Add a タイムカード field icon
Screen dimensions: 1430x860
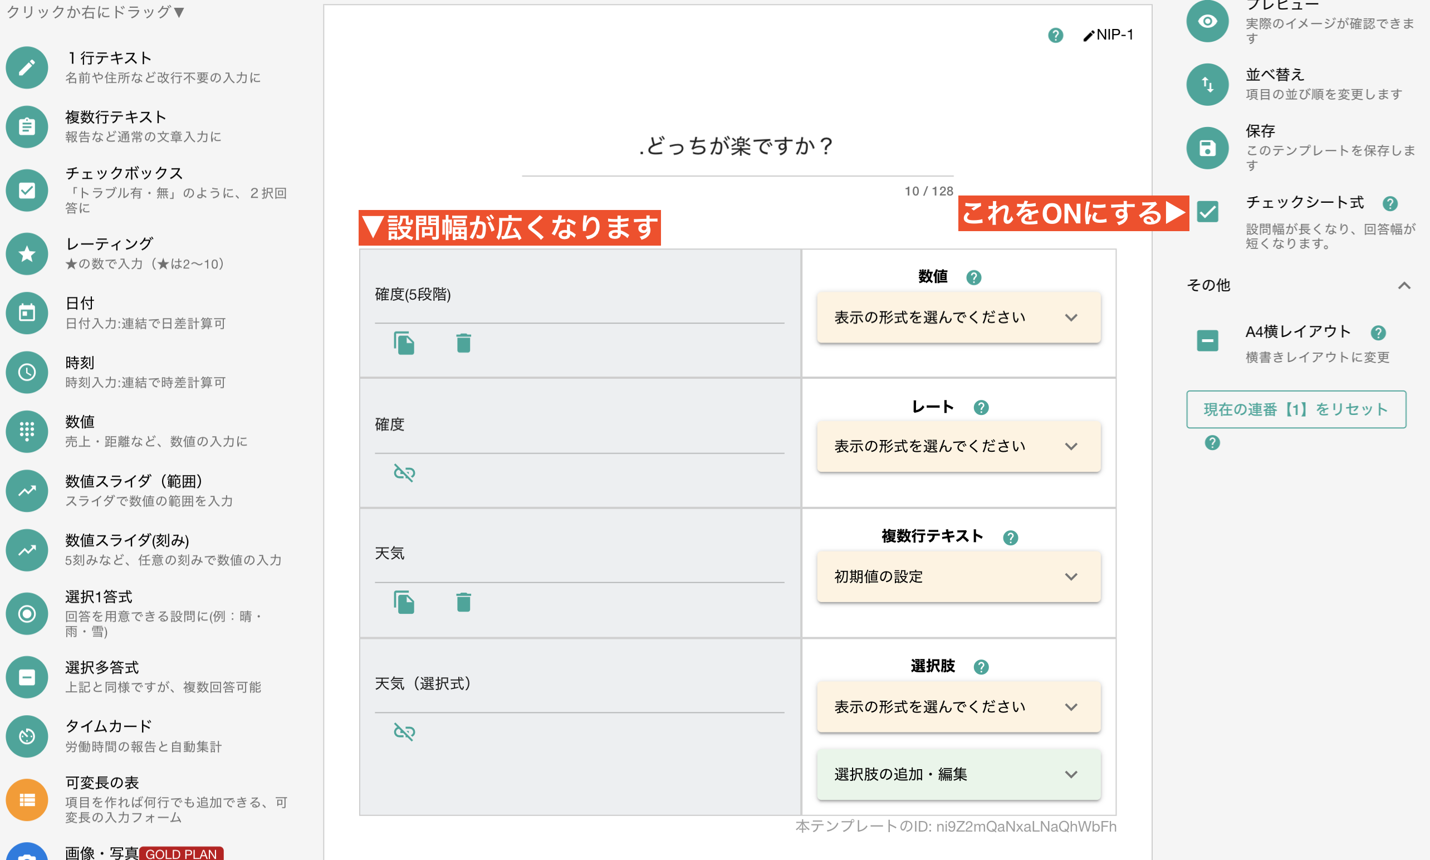27,736
